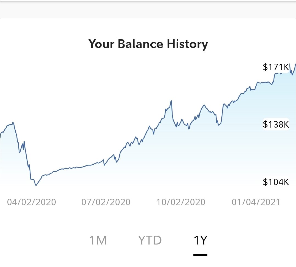Image resolution: width=296 pixels, height=267 pixels.
Task: Click the 10/02/2020 date label
Action: 181,202
